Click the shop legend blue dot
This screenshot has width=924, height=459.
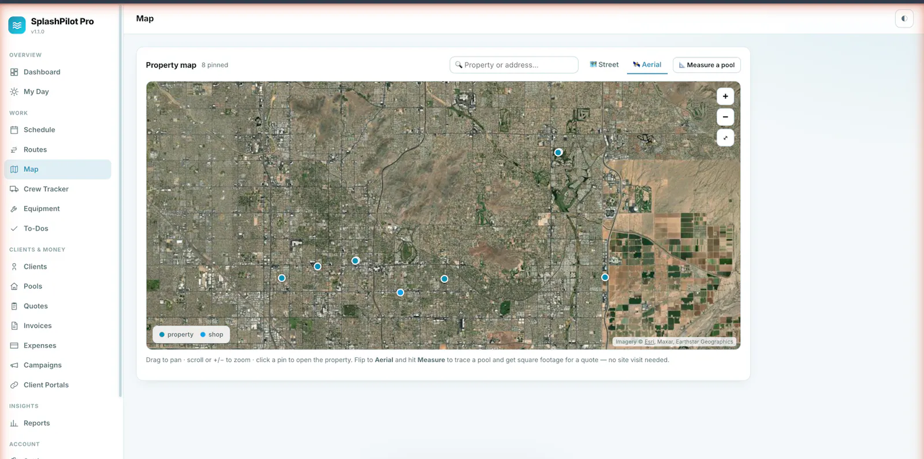203,335
